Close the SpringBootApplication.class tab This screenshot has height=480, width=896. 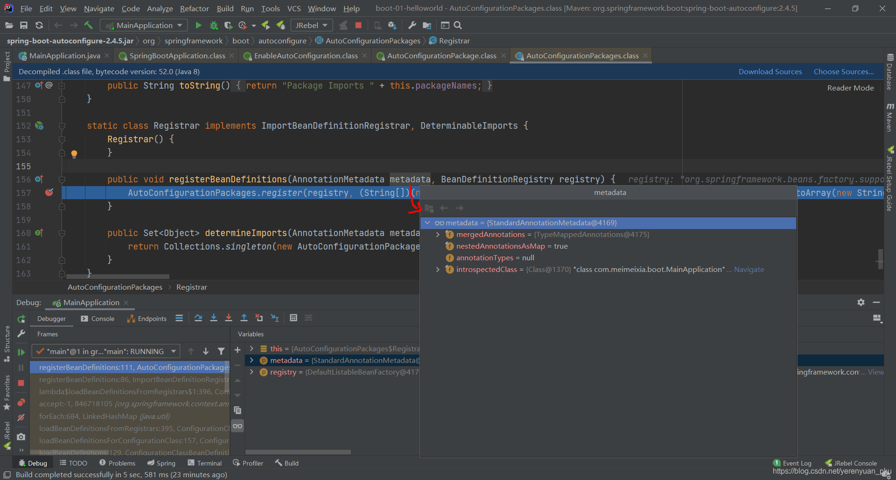click(x=231, y=56)
